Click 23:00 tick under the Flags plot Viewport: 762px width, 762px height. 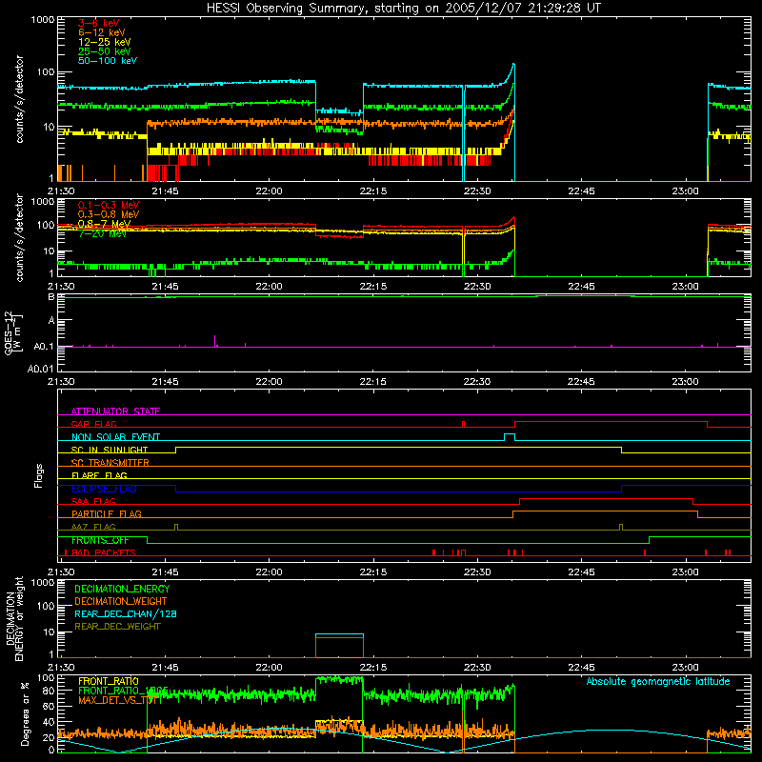[685, 572]
